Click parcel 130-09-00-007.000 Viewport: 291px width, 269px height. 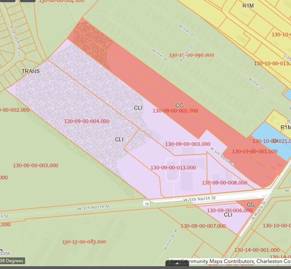tap(203, 226)
